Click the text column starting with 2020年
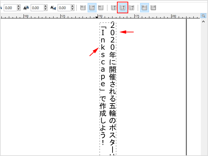 (x=113, y=89)
